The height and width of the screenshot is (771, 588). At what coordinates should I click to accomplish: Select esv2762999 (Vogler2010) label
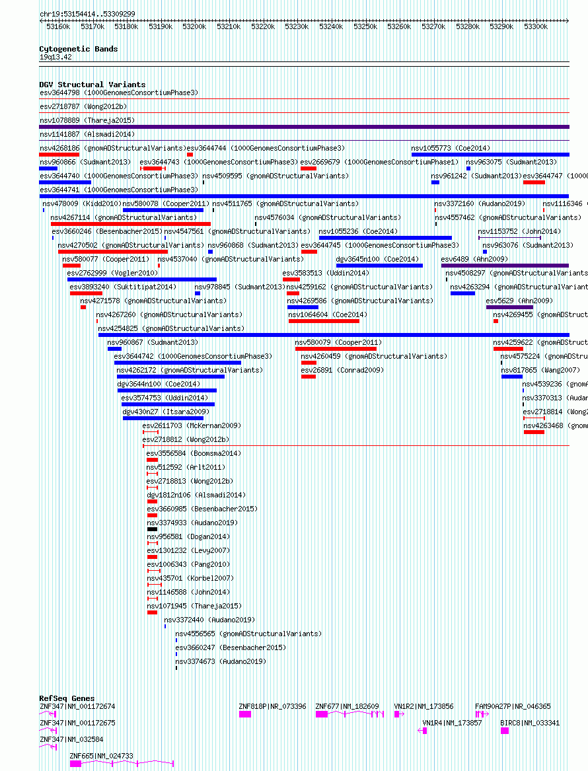112,273
